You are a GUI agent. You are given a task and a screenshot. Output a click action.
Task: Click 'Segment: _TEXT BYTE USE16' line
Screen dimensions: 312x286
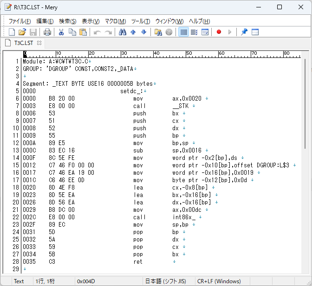click(x=88, y=83)
